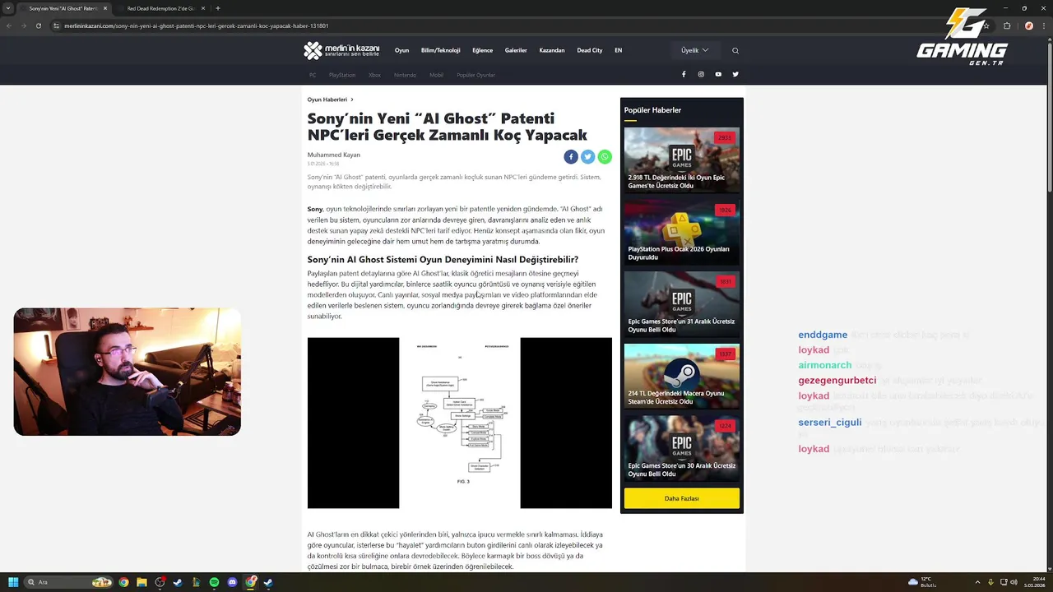Image resolution: width=1053 pixels, height=592 pixels.
Task: Open the weather widget showing 12°C
Action: tap(922, 582)
